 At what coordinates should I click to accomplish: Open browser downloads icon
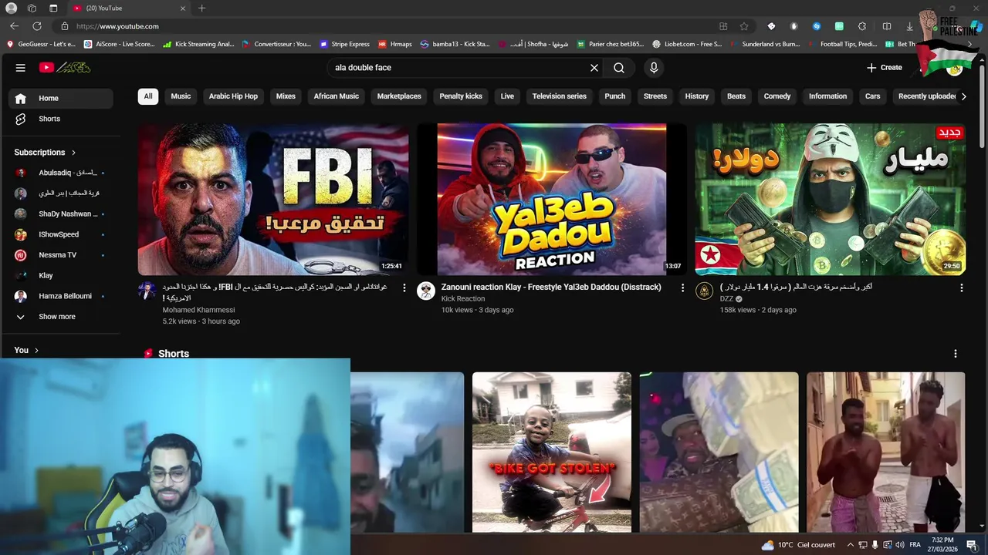pyautogui.click(x=909, y=26)
